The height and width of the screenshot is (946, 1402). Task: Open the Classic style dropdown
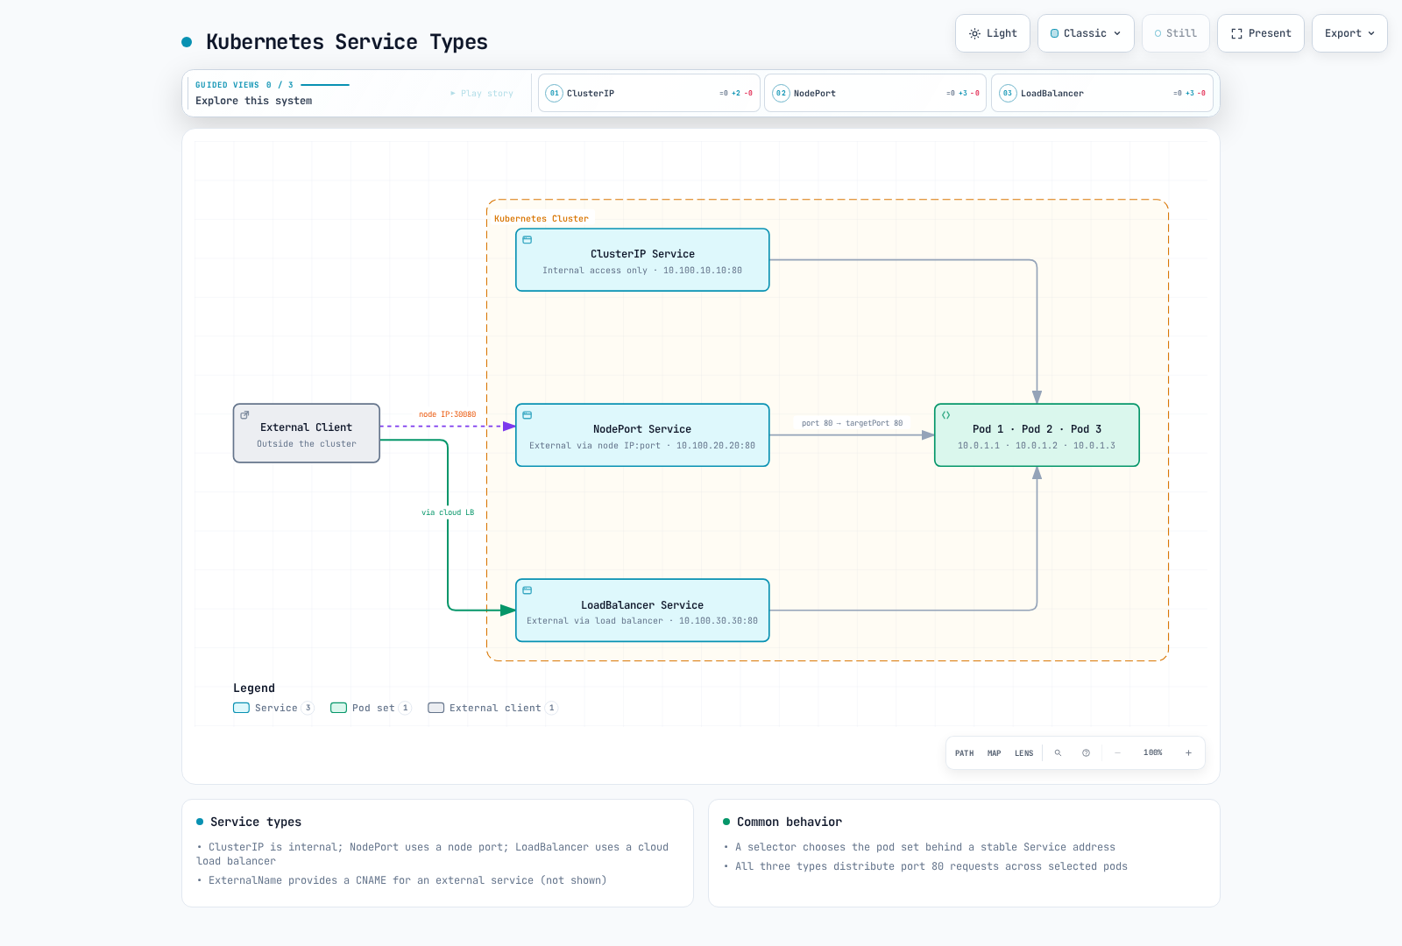1086,33
